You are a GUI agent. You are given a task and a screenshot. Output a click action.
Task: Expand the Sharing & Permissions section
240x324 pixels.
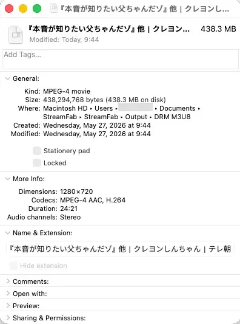pyautogui.click(x=8, y=318)
